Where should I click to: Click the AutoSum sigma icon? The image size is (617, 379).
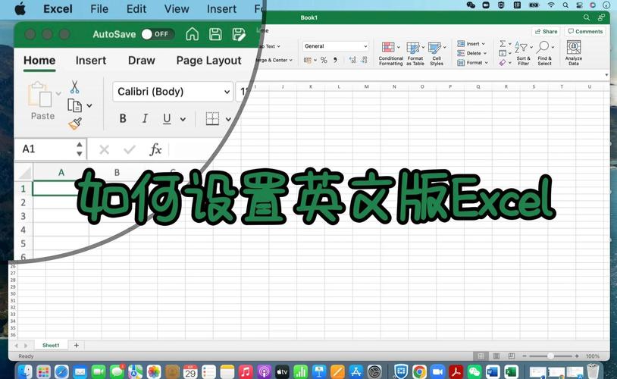[503, 44]
